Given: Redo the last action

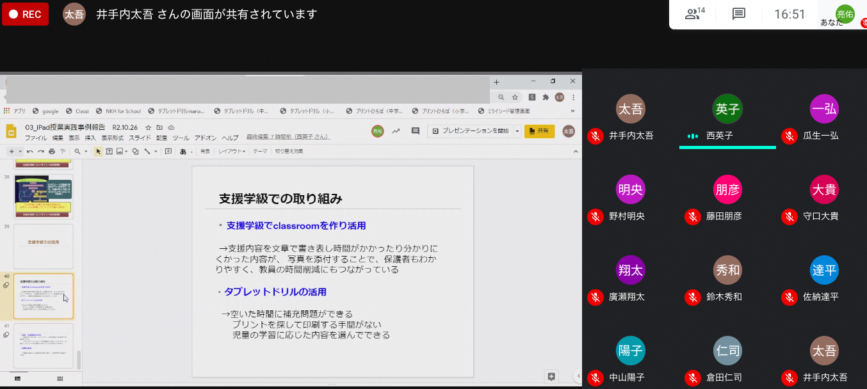Looking at the screenshot, I should pyautogui.click(x=41, y=152).
